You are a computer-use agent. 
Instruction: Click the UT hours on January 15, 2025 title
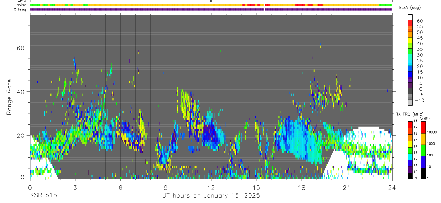coord(211,196)
